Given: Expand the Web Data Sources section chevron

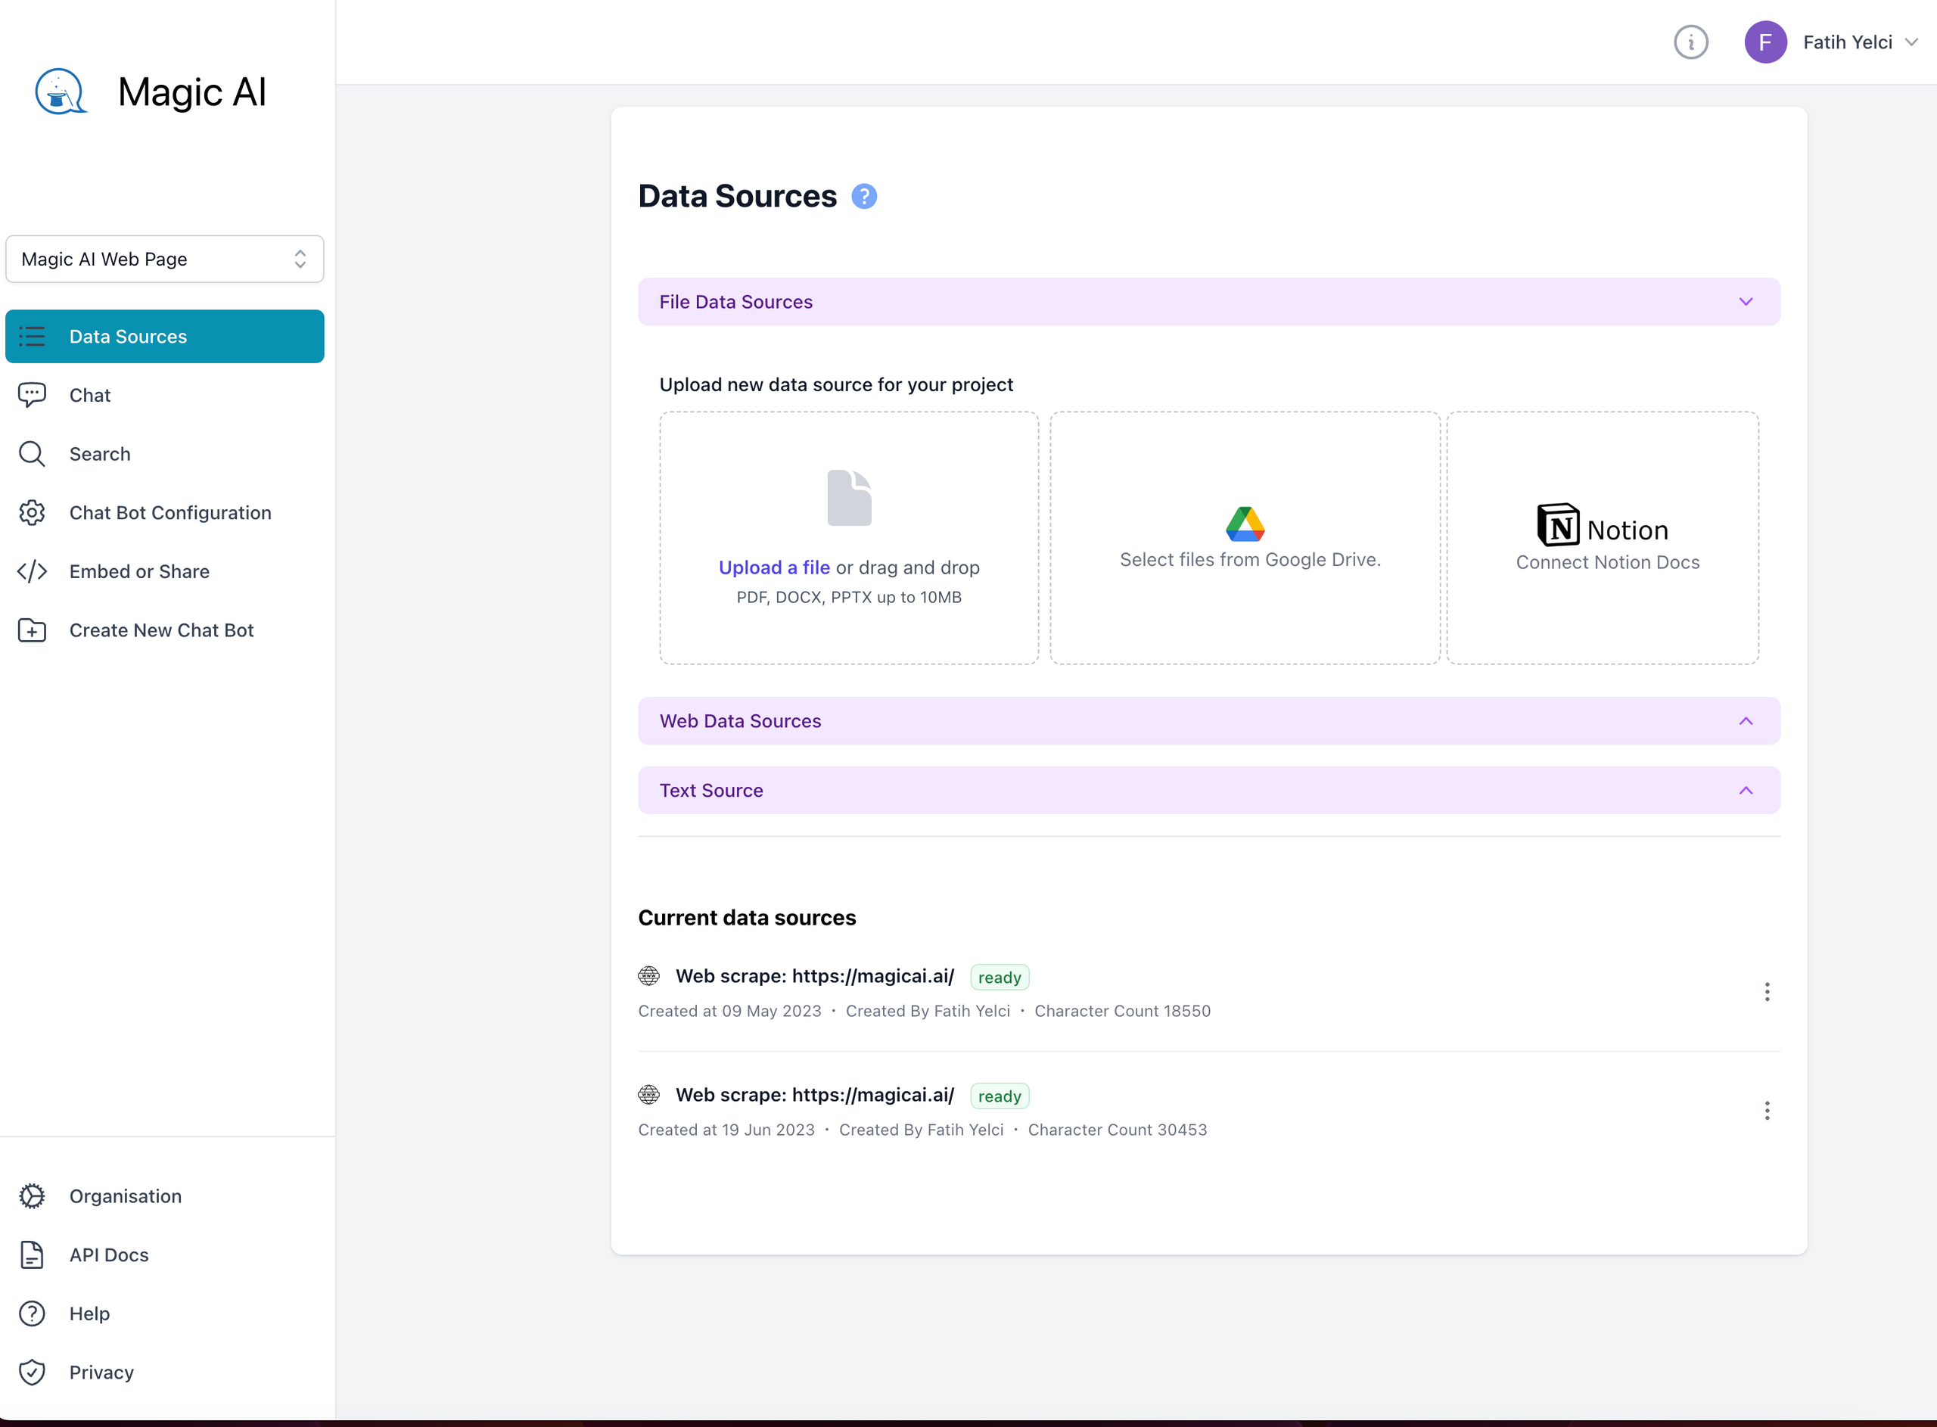Looking at the screenshot, I should 1746,720.
